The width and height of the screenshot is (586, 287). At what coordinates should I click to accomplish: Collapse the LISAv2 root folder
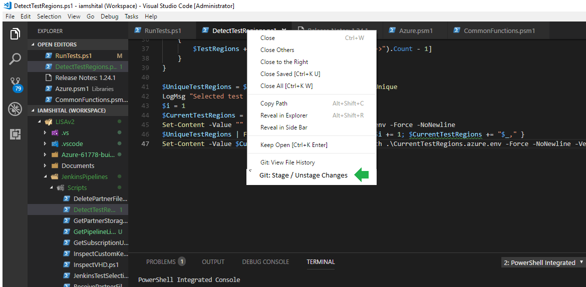coord(39,121)
